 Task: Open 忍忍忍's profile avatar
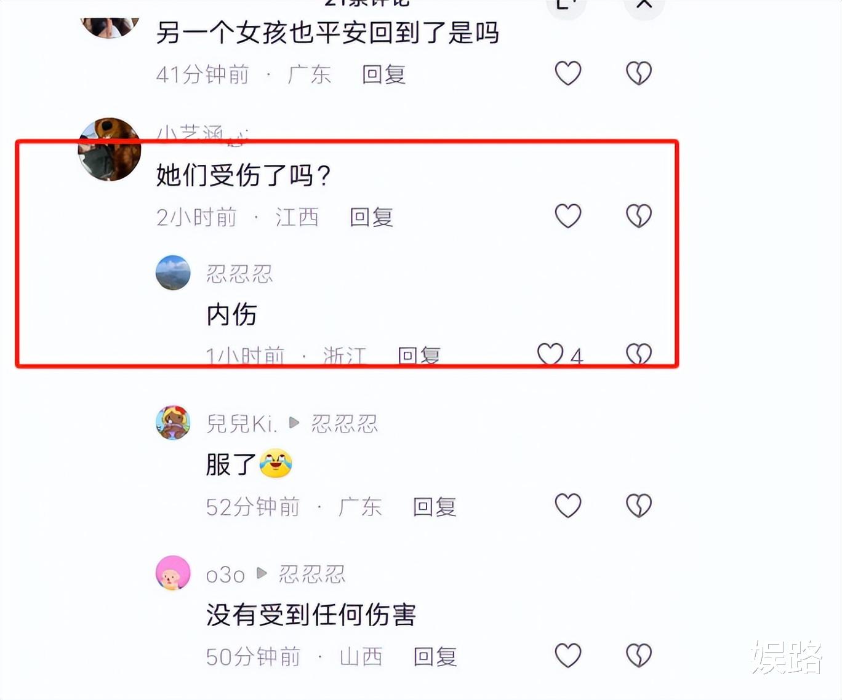pos(173,272)
